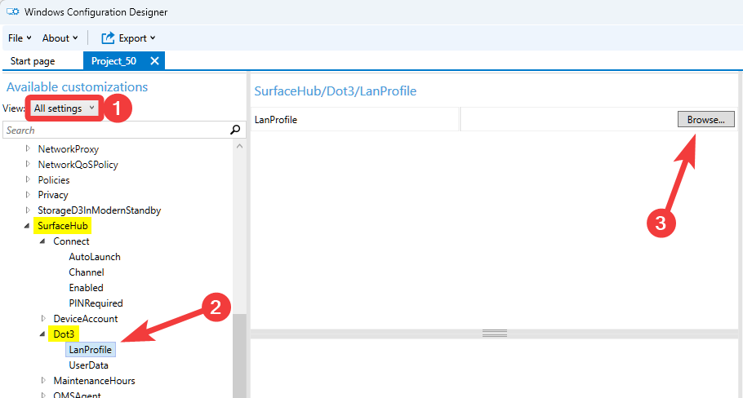
Task: Select the LanProfile tree item
Action: (x=90, y=350)
